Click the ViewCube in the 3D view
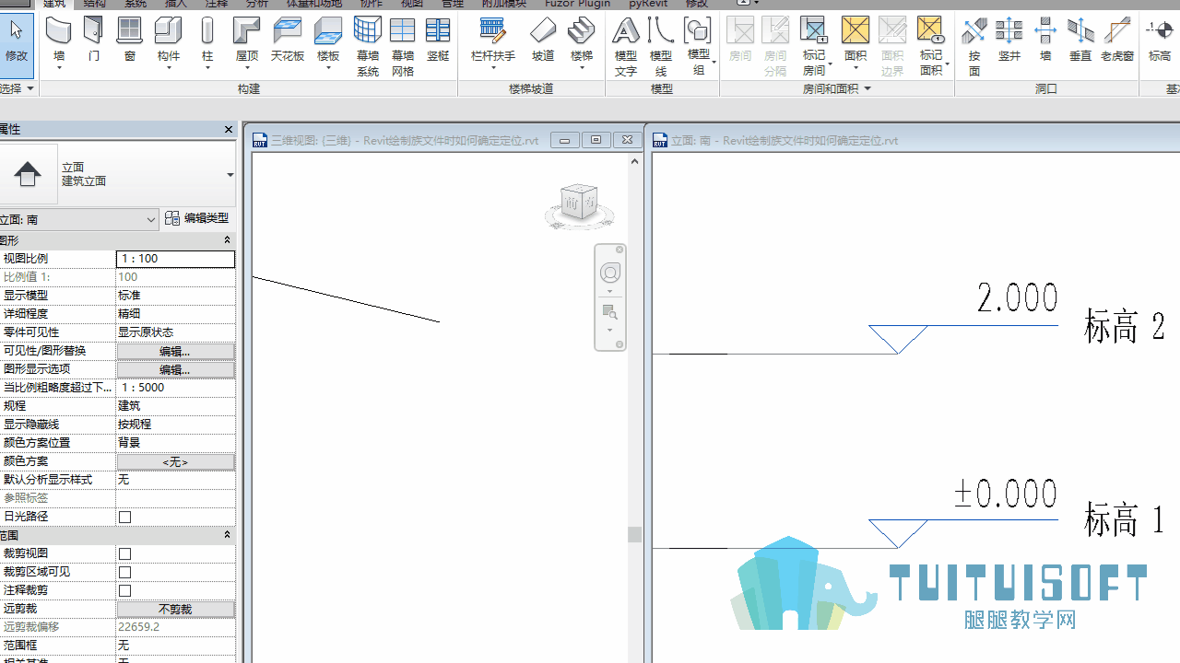This screenshot has width=1180, height=663. (579, 204)
